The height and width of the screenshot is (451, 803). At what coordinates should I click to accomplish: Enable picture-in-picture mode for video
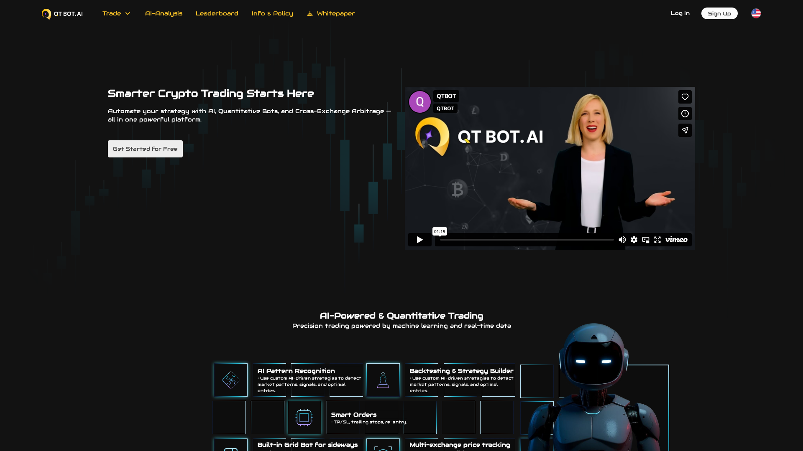[x=646, y=240]
